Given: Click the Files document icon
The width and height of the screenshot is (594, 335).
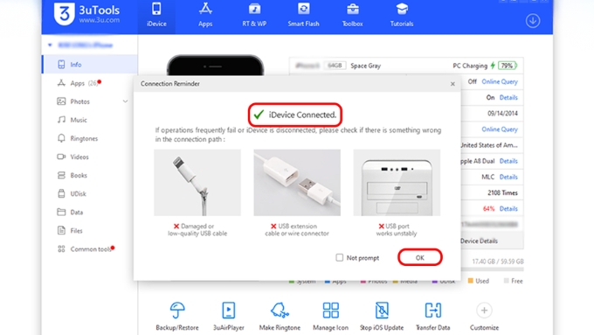Looking at the screenshot, I should [61, 230].
